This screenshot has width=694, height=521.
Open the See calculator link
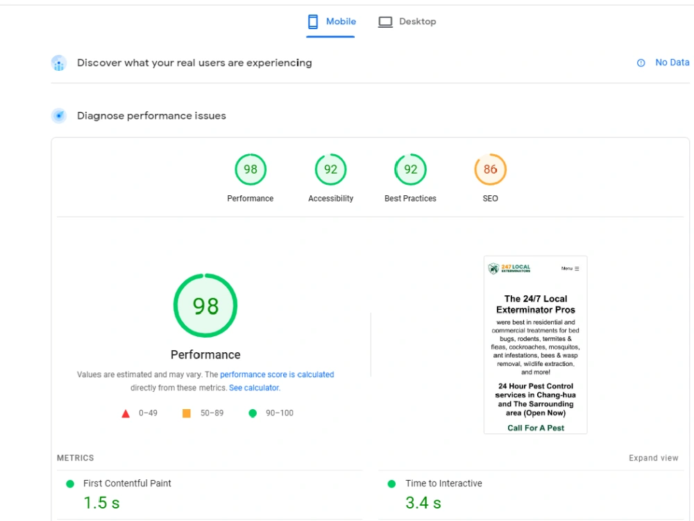[254, 388]
